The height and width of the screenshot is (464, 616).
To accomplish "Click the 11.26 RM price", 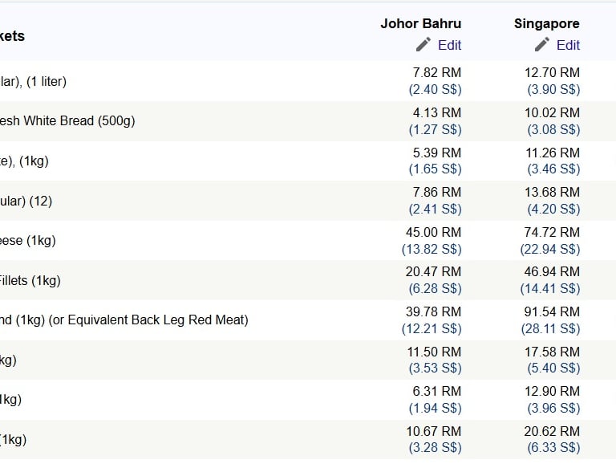I will click(x=553, y=153).
